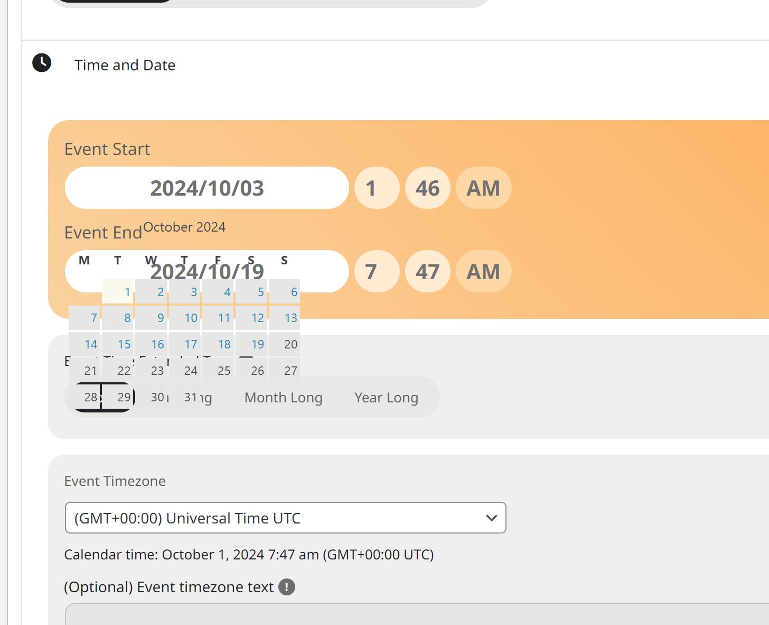Click day 26 in the calendar
Viewport: 769px width, 625px height.
coord(251,371)
